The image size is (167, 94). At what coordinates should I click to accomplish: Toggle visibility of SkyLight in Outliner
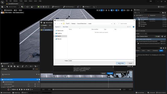[x=139, y=26]
